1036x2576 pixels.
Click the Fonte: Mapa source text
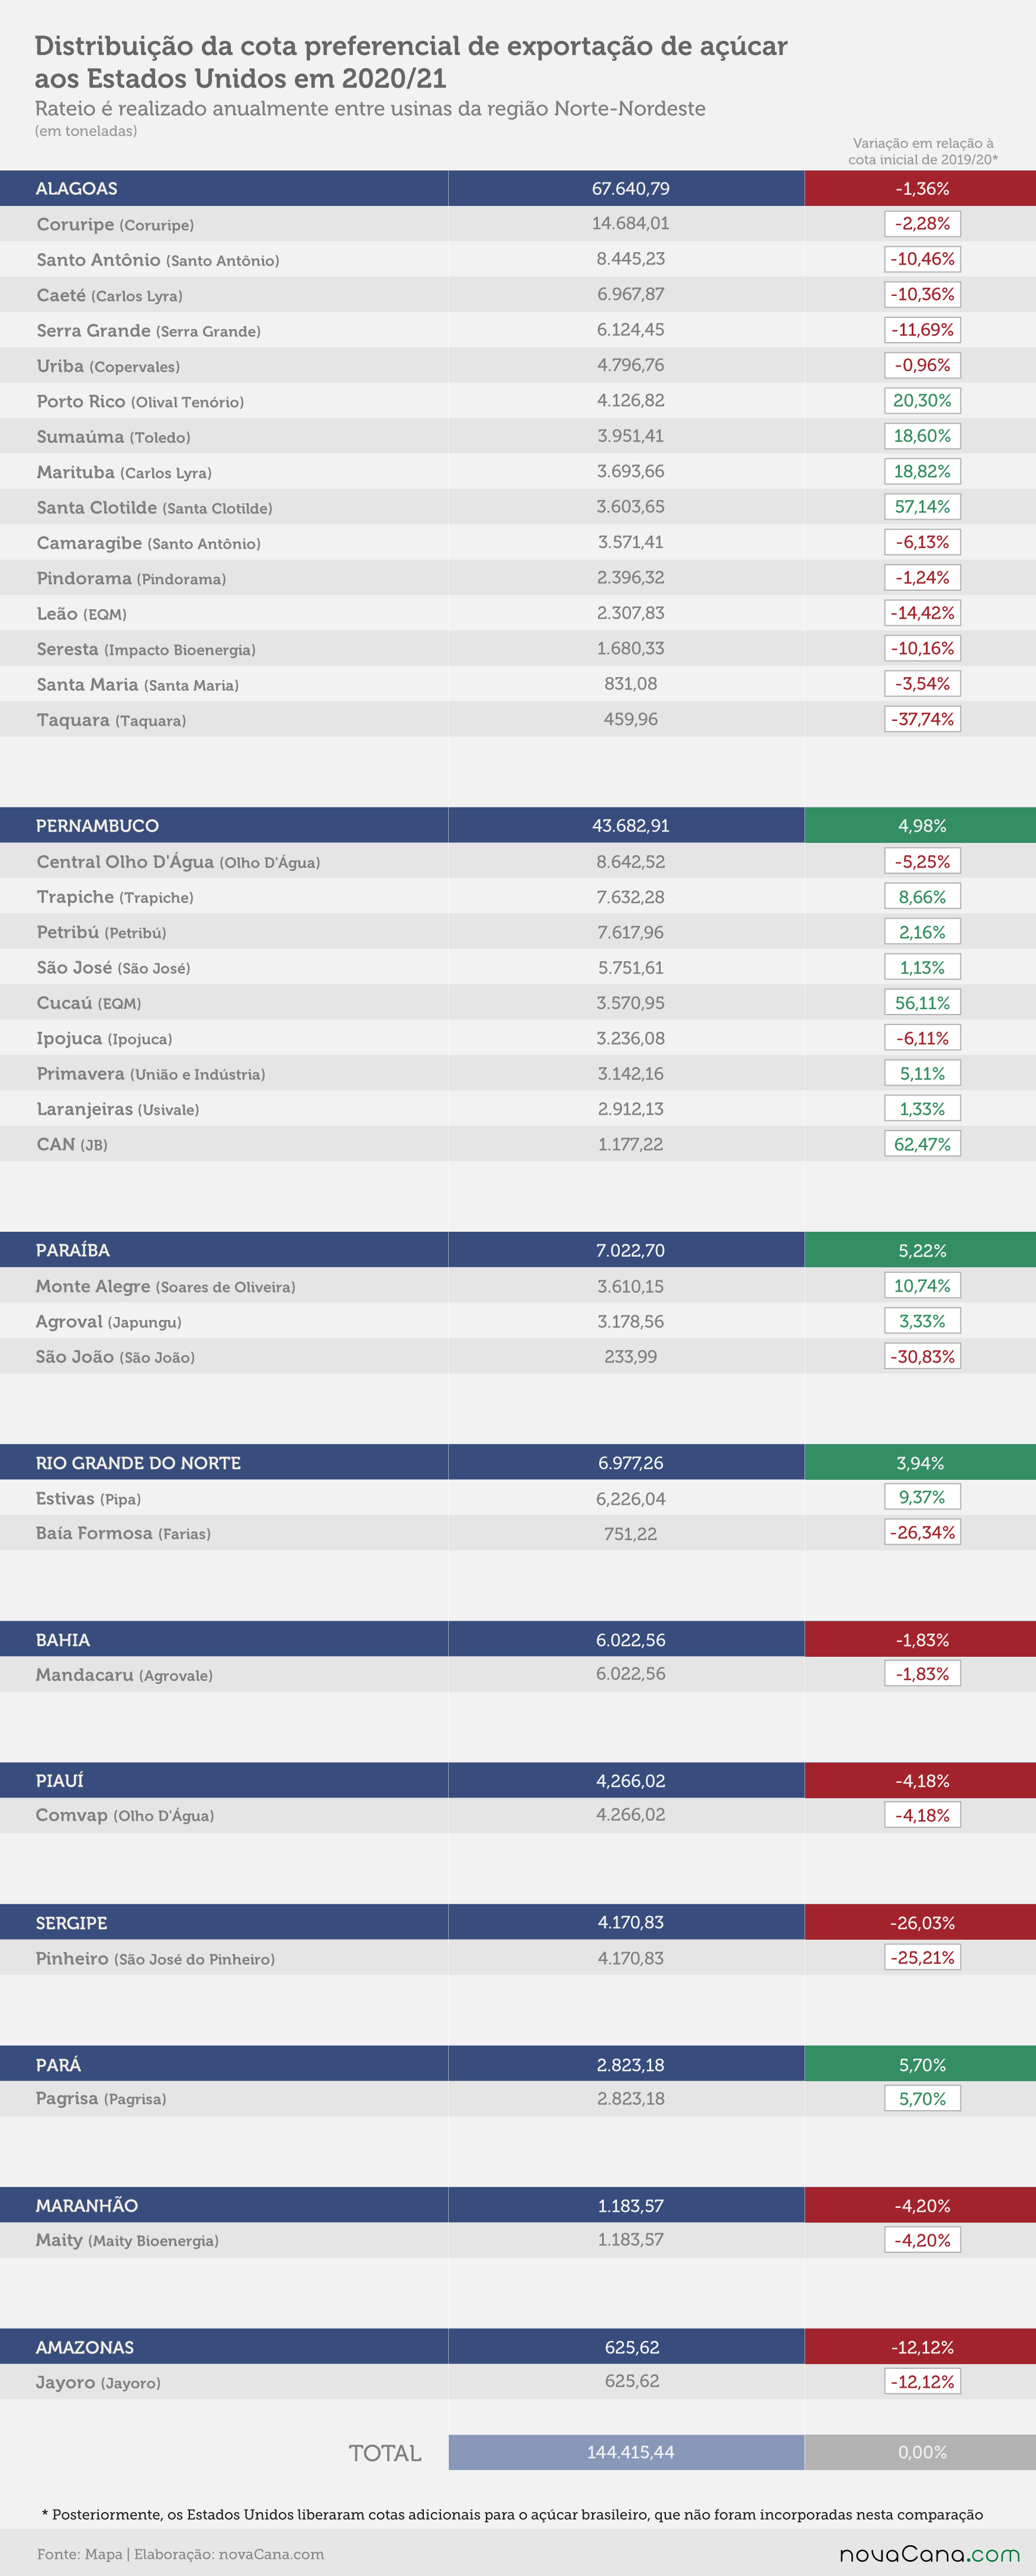tap(79, 2554)
